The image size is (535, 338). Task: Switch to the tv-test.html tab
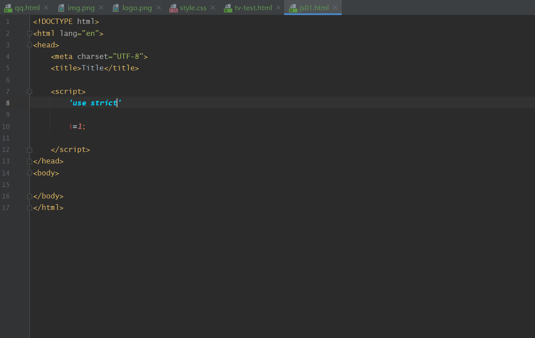pyautogui.click(x=254, y=8)
